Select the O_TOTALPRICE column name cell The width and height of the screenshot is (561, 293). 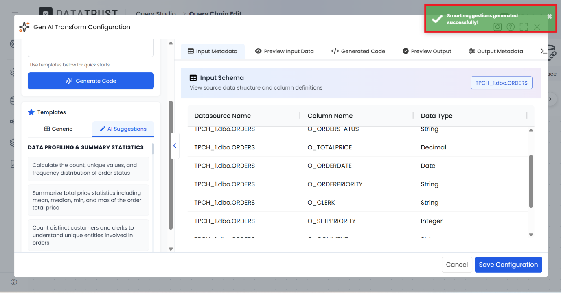(330, 147)
